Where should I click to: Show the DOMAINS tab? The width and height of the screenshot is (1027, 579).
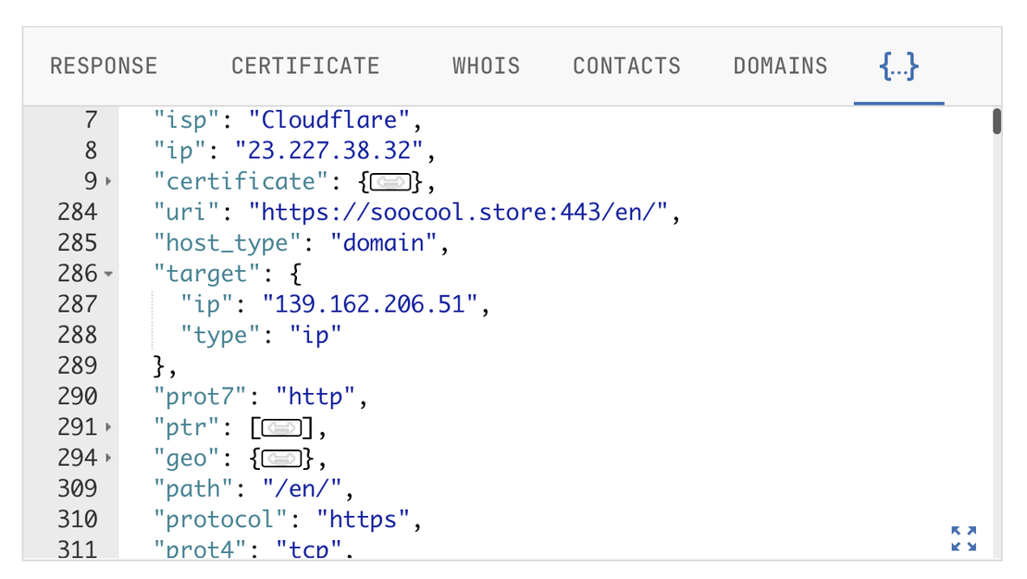(780, 67)
